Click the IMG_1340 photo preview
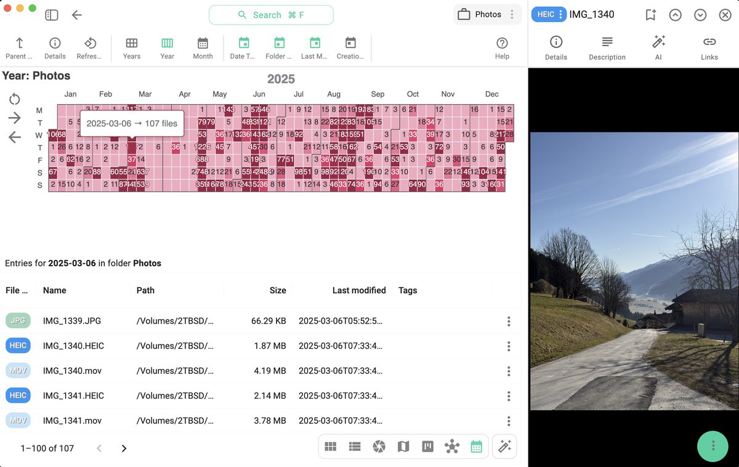 [x=634, y=271]
